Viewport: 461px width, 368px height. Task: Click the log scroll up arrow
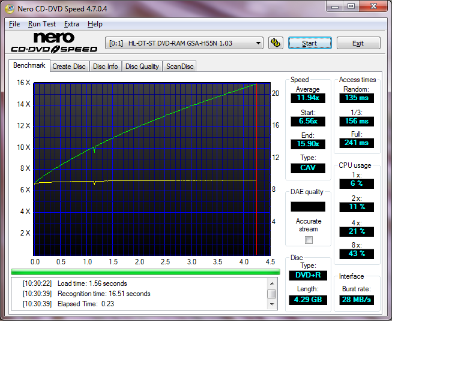(272, 283)
